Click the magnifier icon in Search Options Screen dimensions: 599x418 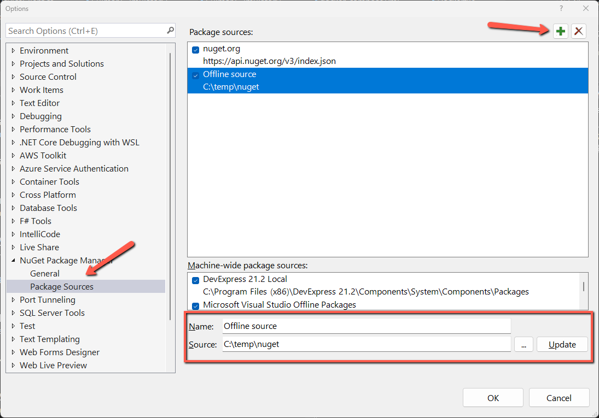170,30
